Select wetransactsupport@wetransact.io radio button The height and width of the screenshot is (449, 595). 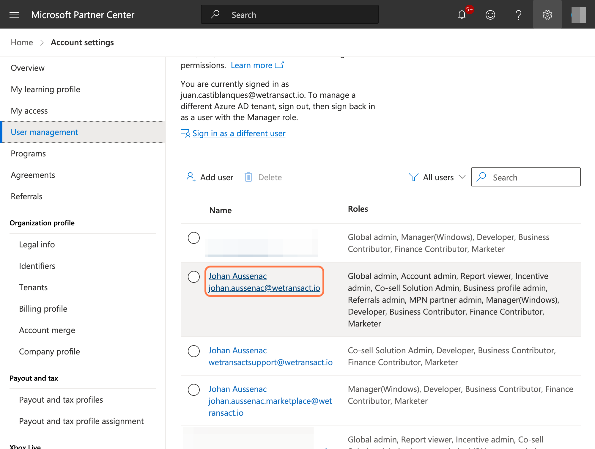(194, 351)
